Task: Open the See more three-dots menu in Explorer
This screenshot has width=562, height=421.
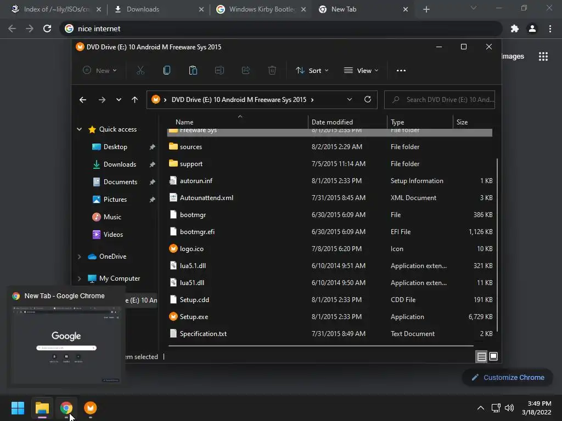Action: pos(401,71)
